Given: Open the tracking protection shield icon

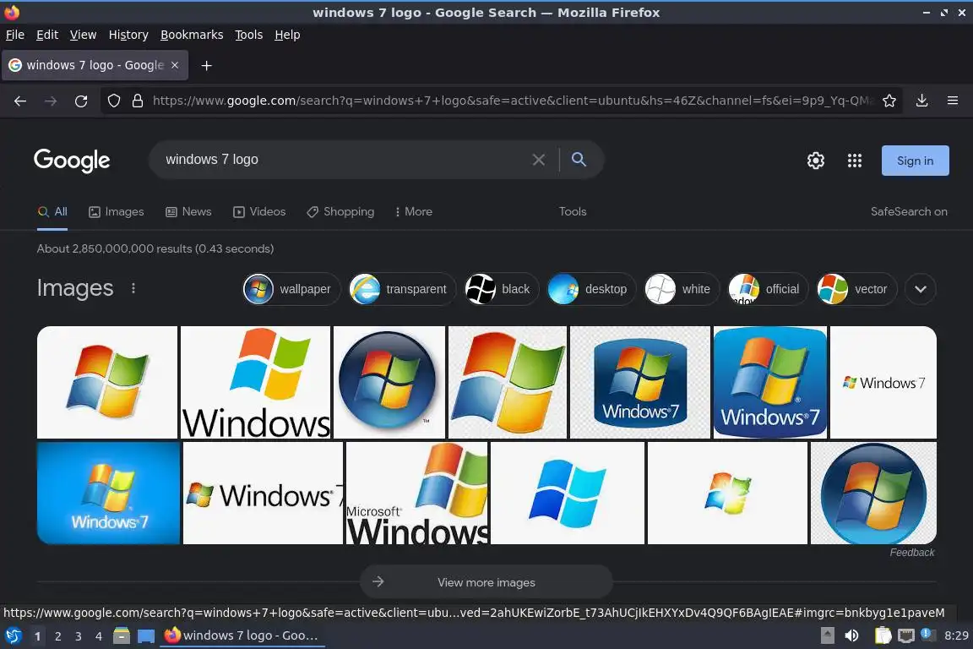Looking at the screenshot, I should pos(113,101).
